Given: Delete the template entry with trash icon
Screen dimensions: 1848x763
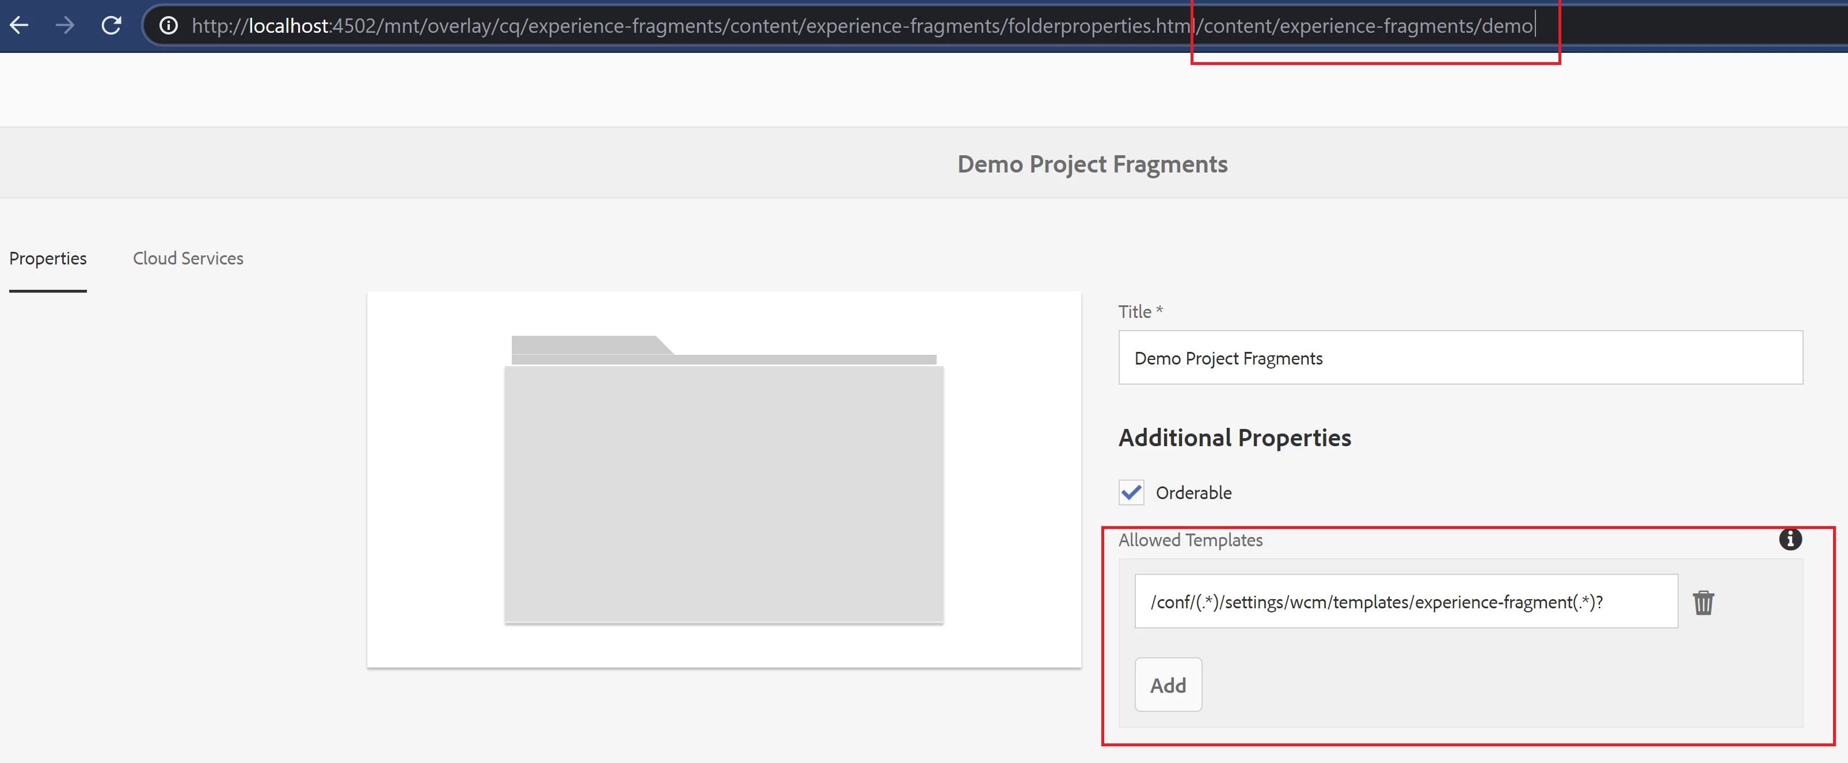Looking at the screenshot, I should click(x=1703, y=603).
